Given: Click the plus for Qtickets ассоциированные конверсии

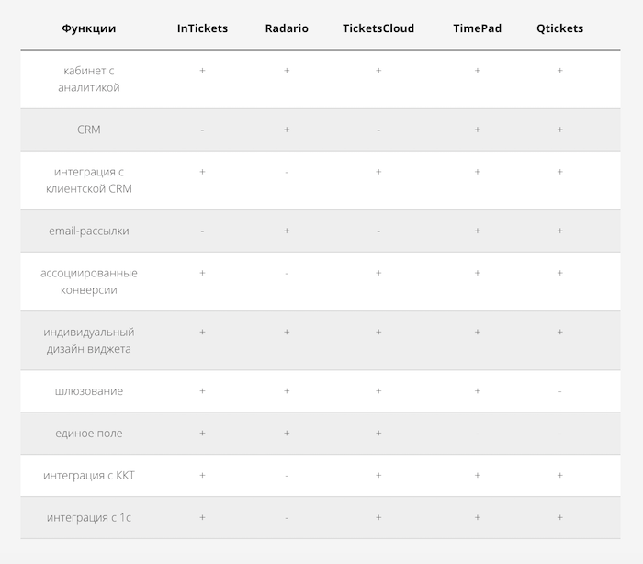Looking at the screenshot, I should pyautogui.click(x=559, y=273).
